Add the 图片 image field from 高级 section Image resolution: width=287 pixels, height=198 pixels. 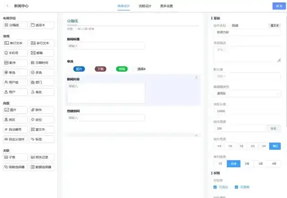pos(15,110)
